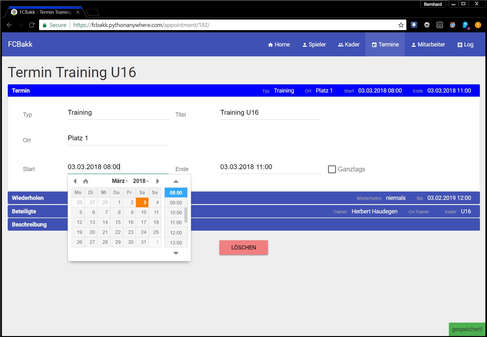Open the Spieler menu item
The image size is (487, 337).
pyautogui.click(x=314, y=45)
